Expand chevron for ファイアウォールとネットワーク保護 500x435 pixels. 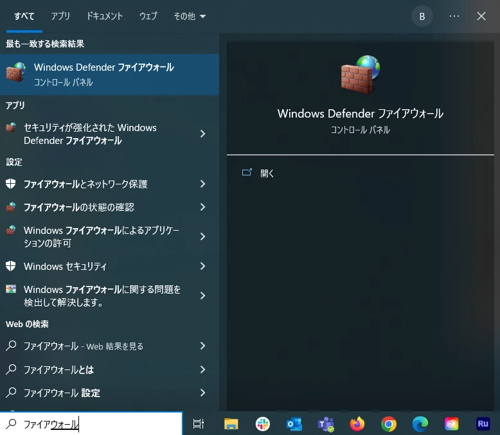click(x=203, y=184)
